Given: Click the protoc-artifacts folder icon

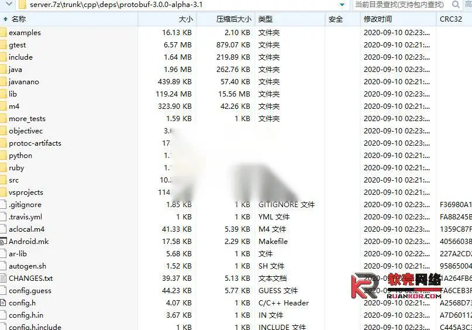Looking at the screenshot, I should 3,143.
